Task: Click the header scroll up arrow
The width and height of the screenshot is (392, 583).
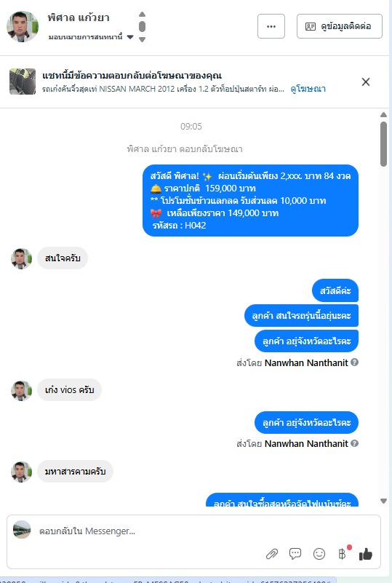Action: coord(142,15)
